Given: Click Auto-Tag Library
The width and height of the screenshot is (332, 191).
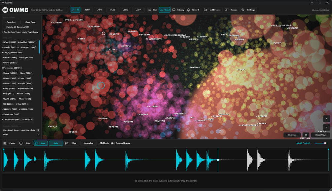Looking at the screenshot, I should [30, 32].
